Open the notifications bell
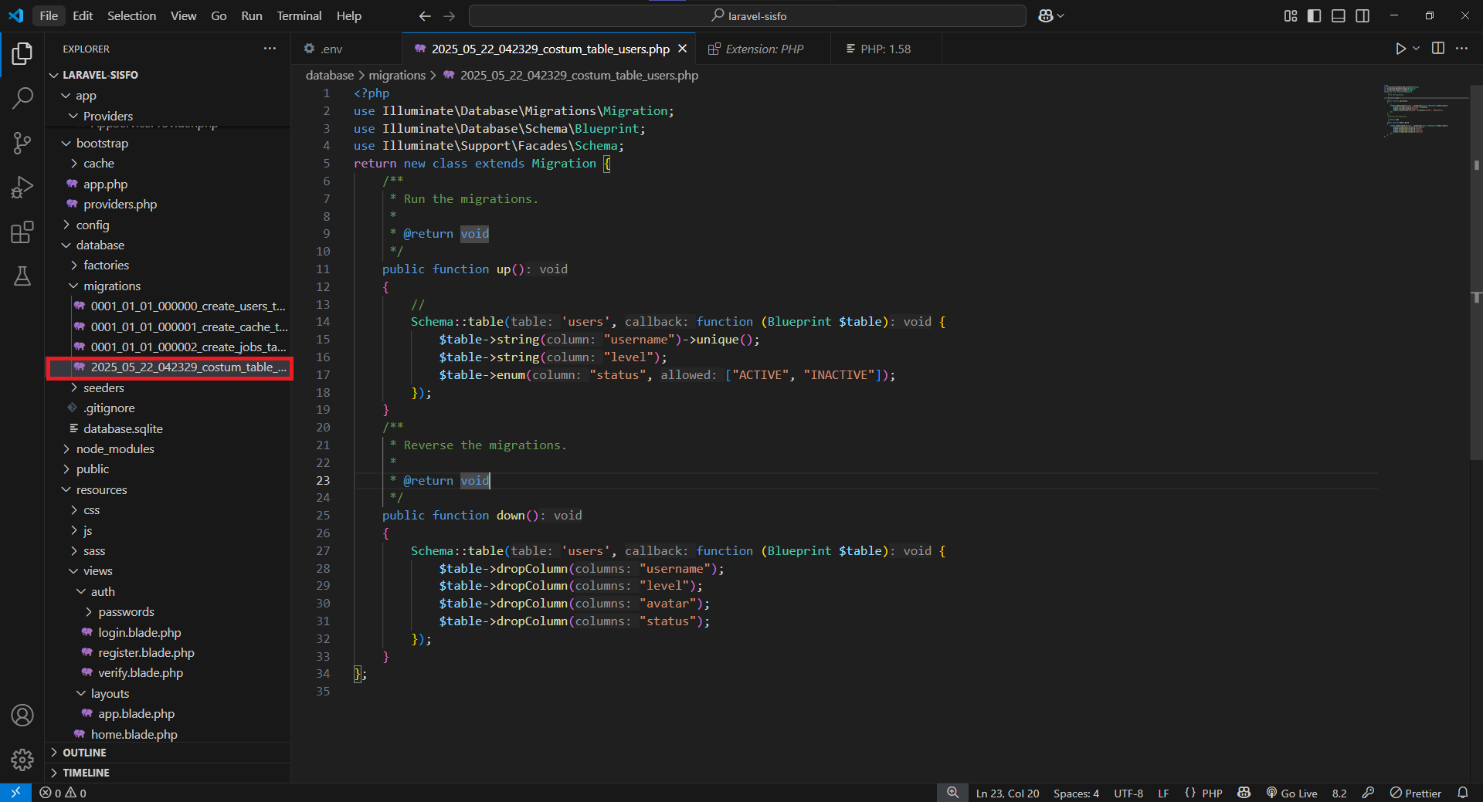Image resolution: width=1483 pixels, height=802 pixels. point(1464,793)
